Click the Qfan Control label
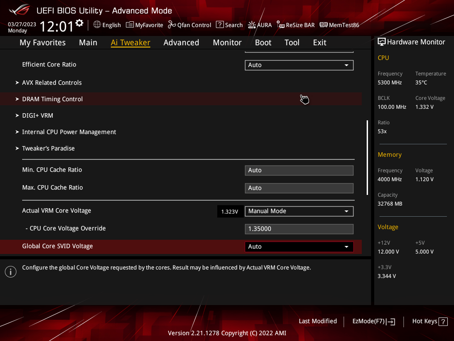The width and height of the screenshot is (454, 341). [x=194, y=25]
